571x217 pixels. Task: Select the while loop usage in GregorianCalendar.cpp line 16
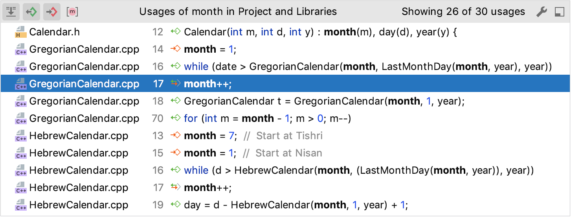point(368,67)
